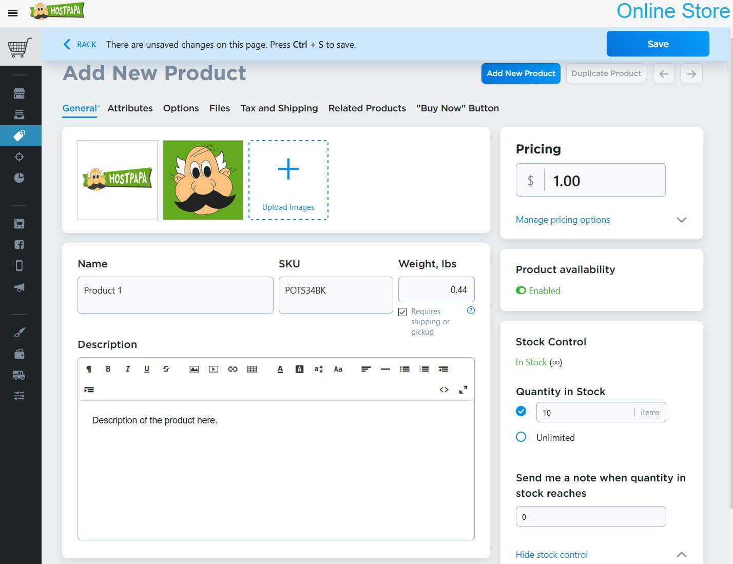
Task: Open the Shipping truck icon in sidebar
Action: click(20, 375)
